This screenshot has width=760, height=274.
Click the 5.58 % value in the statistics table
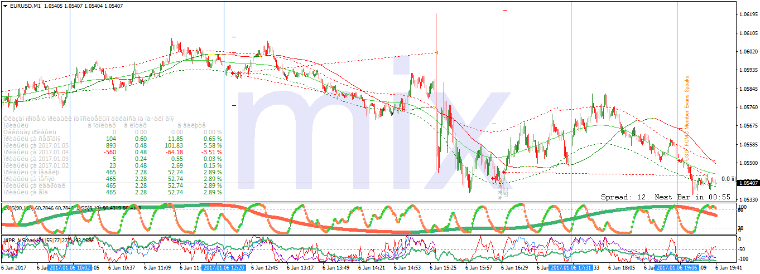pos(211,145)
